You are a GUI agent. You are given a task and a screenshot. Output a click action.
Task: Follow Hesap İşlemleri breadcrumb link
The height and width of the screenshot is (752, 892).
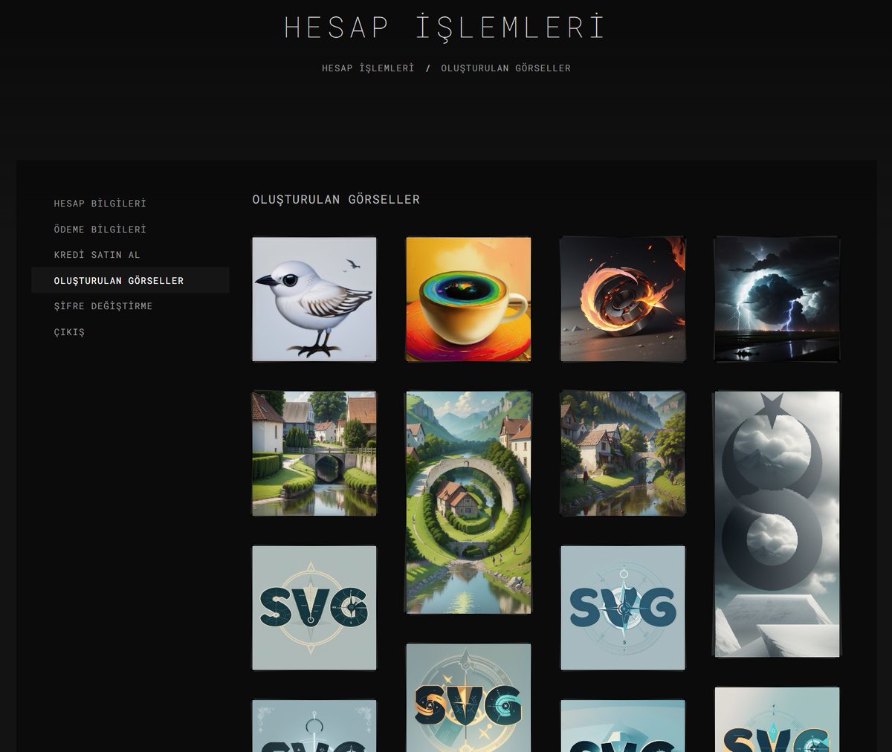[368, 68]
